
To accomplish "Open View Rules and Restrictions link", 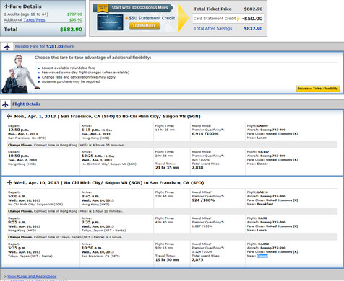I will (32, 277).
